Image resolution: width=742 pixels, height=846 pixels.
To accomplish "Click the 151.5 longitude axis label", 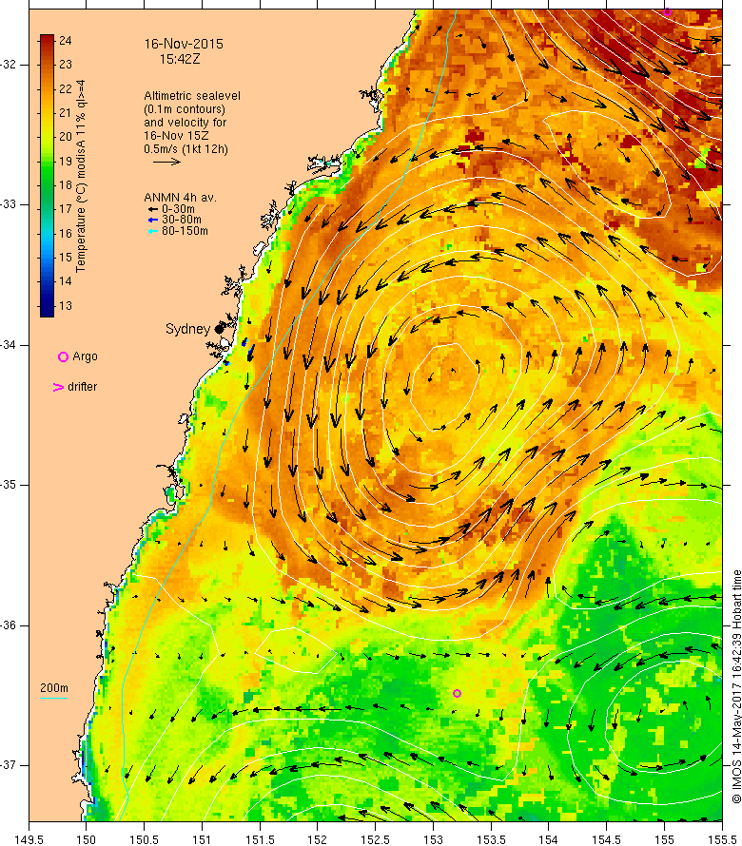I will (260, 840).
